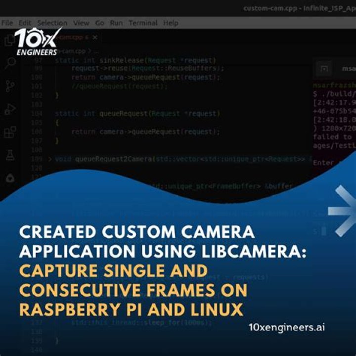The height and width of the screenshot is (356, 356).
Task: Click the custom-cam.cpp window title text
Action: click(300, 8)
